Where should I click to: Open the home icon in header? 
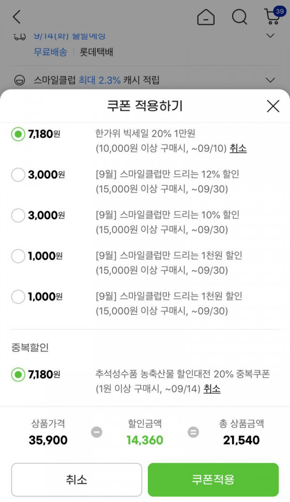click(206, 16)
